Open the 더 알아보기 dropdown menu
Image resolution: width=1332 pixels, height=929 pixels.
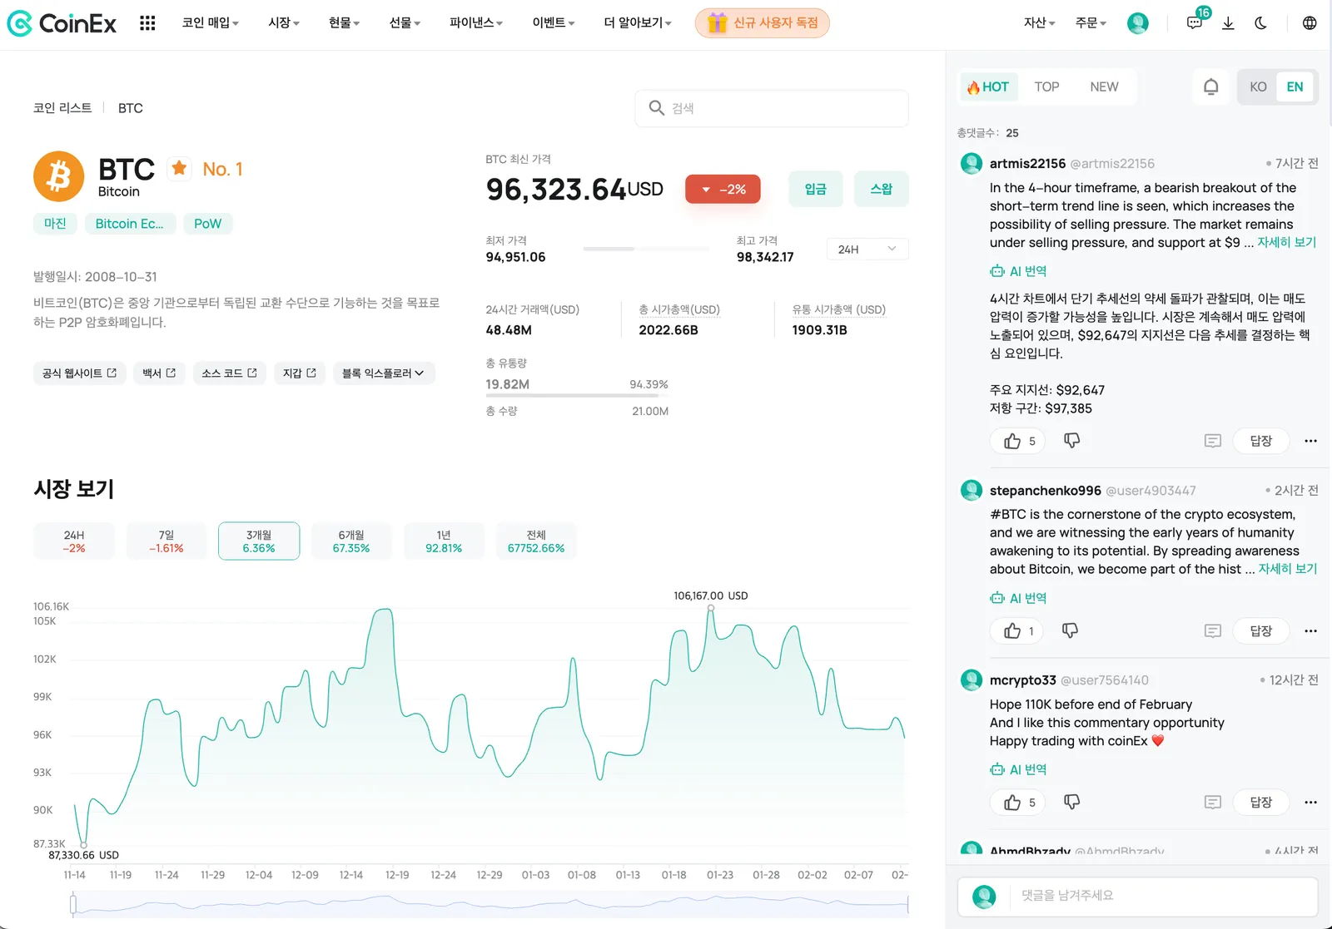click(638, 23)
